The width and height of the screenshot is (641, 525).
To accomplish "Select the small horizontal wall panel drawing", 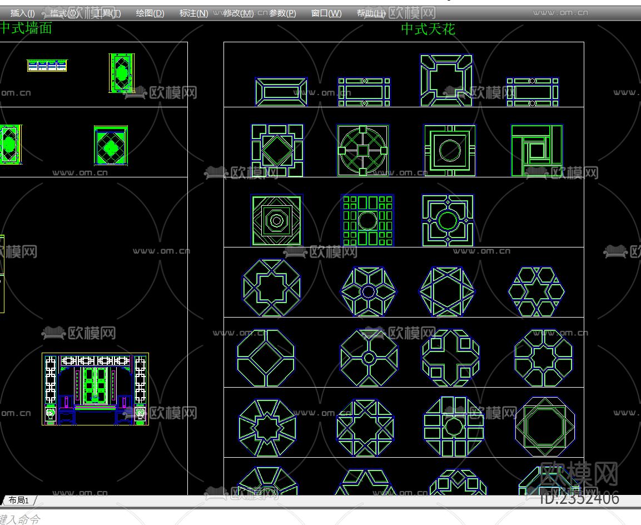I will 47,66.
